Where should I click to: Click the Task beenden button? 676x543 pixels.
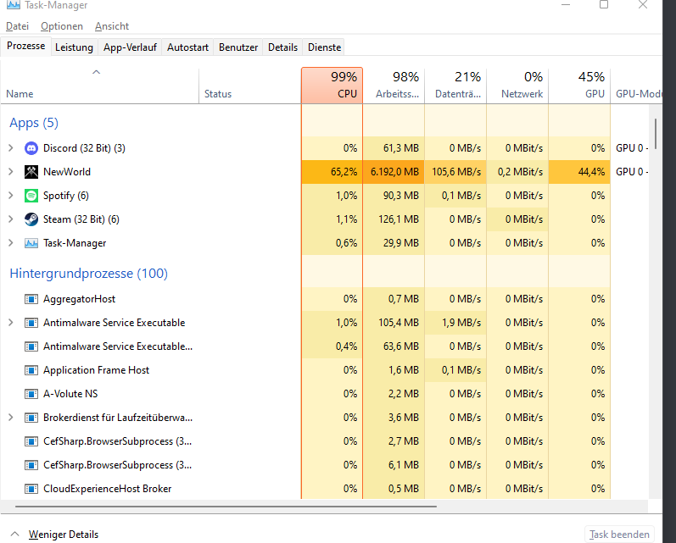619,535
